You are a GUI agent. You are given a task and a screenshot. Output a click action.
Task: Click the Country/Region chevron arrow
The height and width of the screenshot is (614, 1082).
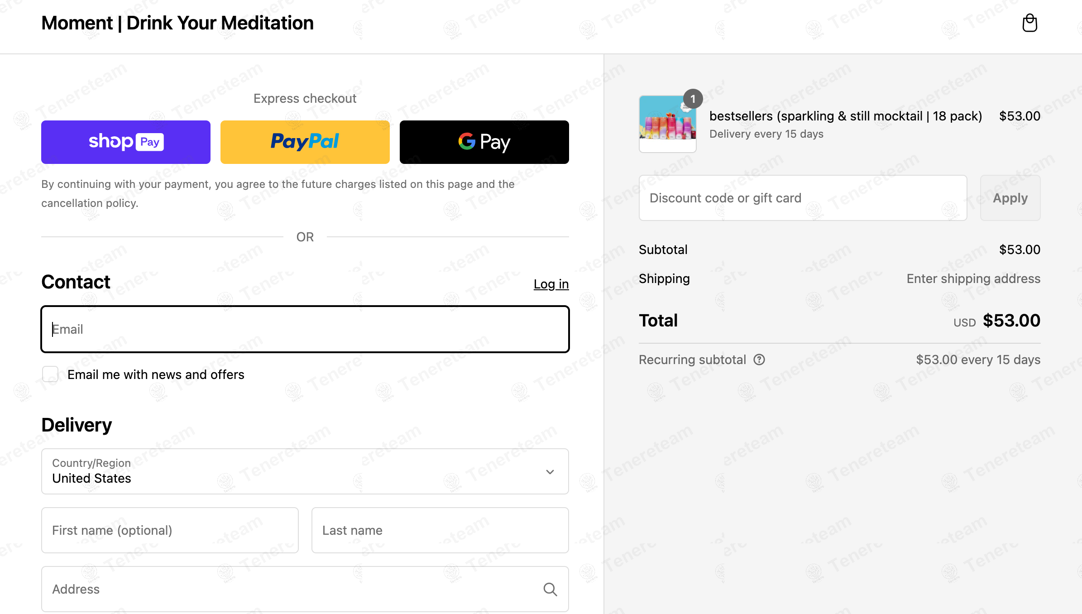[550, 472]
